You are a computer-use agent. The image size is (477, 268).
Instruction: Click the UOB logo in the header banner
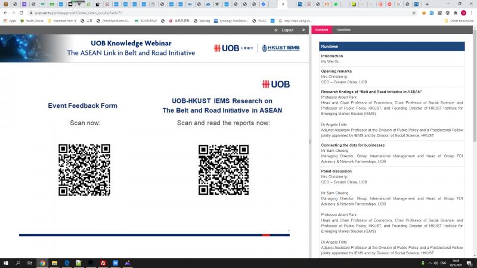pos(233,48)
